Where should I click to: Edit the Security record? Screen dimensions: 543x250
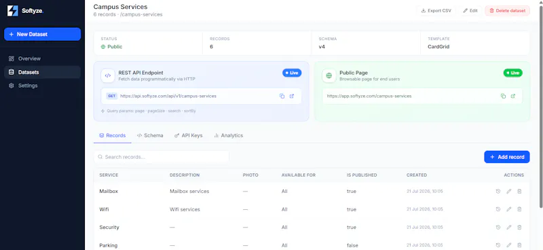click(x=508, y=227)
